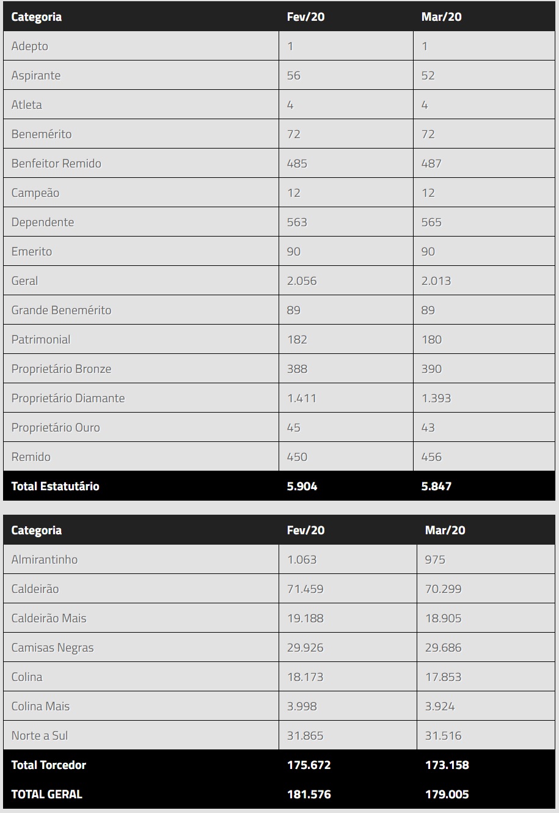Click the Almirantinho category cell

45,560
